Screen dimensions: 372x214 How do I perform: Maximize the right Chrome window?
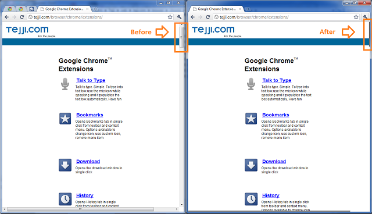click(354, 3)
